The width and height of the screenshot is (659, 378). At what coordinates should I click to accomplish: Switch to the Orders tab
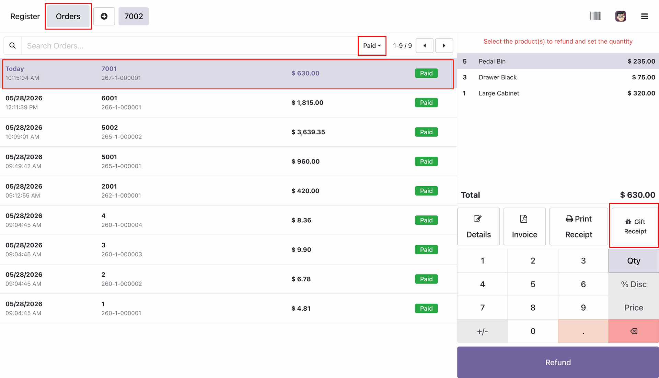point(68,16)
